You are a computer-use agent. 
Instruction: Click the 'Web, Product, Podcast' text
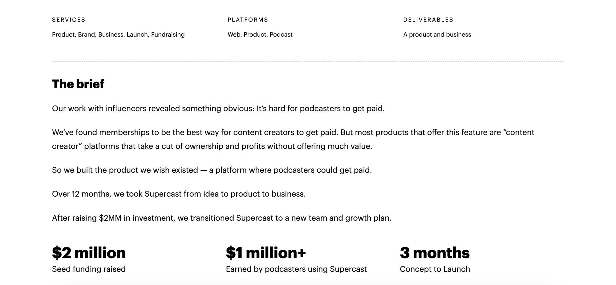click(260, 34)
